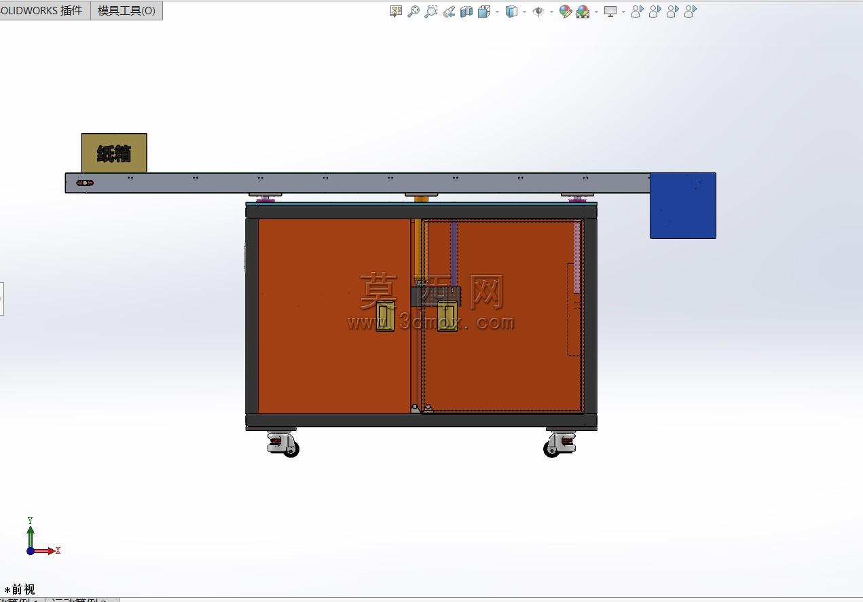Select the orange center support column under conveyor
The image size is (863, 602).
[421, 199]
